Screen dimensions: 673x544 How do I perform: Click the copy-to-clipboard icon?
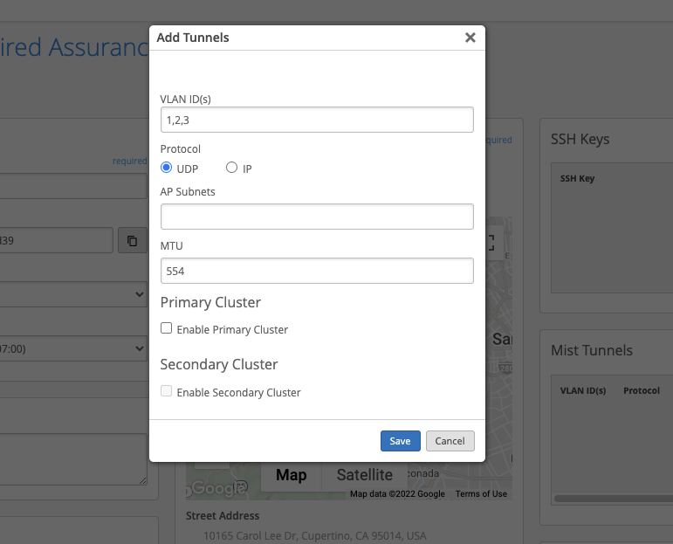(132, 241)
